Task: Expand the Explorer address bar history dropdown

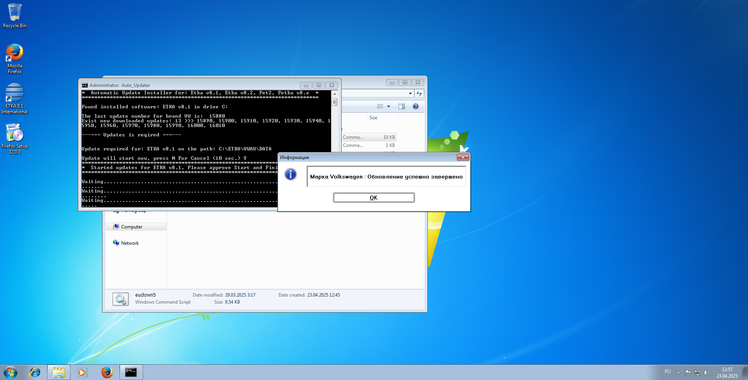Action: (410, 94)
